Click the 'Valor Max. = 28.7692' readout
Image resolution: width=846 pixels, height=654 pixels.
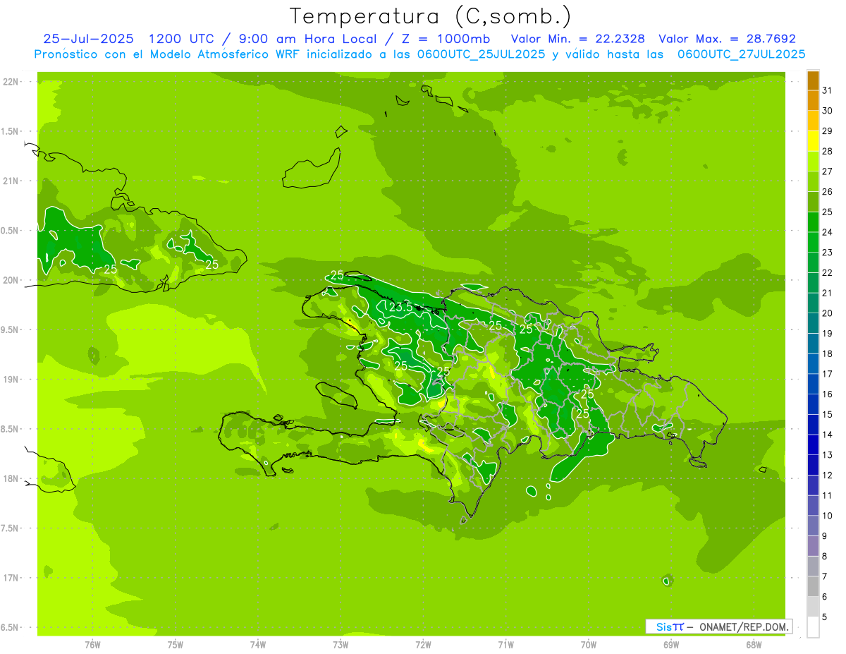(x=727, y=39)
